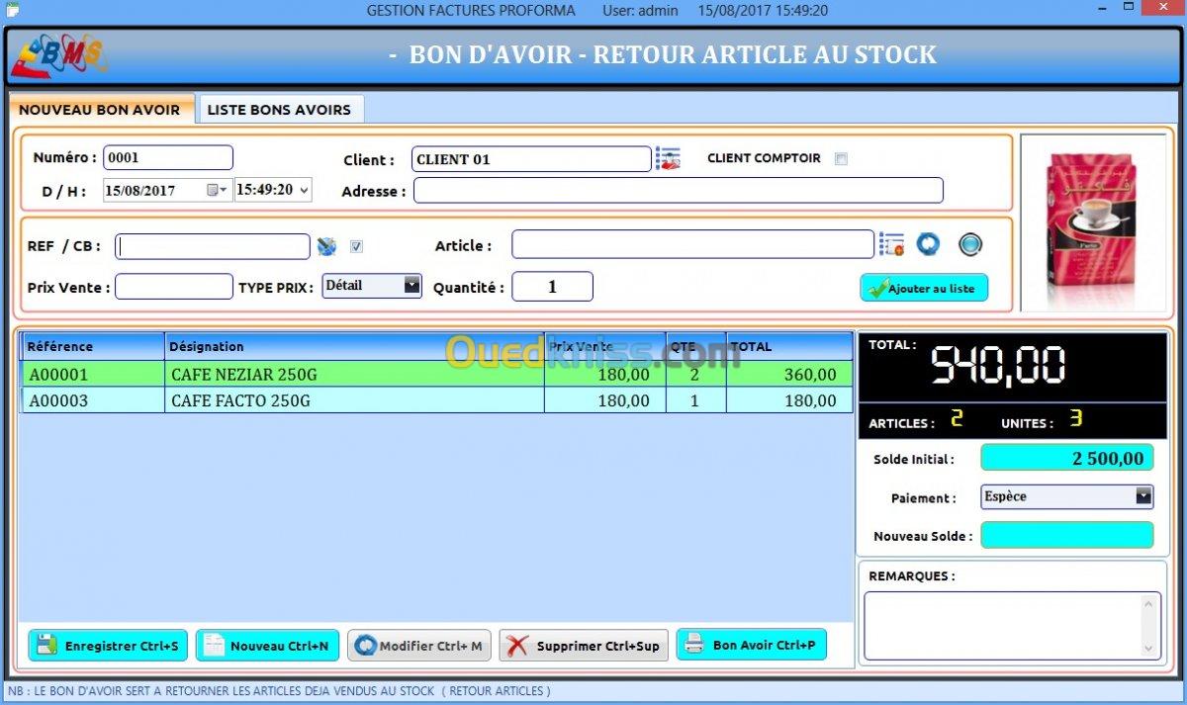The height and width of the screenshot is (705, 1187).
Task: Click the round grey-rimmed icon right of refresh
Action: coord(970,244)
